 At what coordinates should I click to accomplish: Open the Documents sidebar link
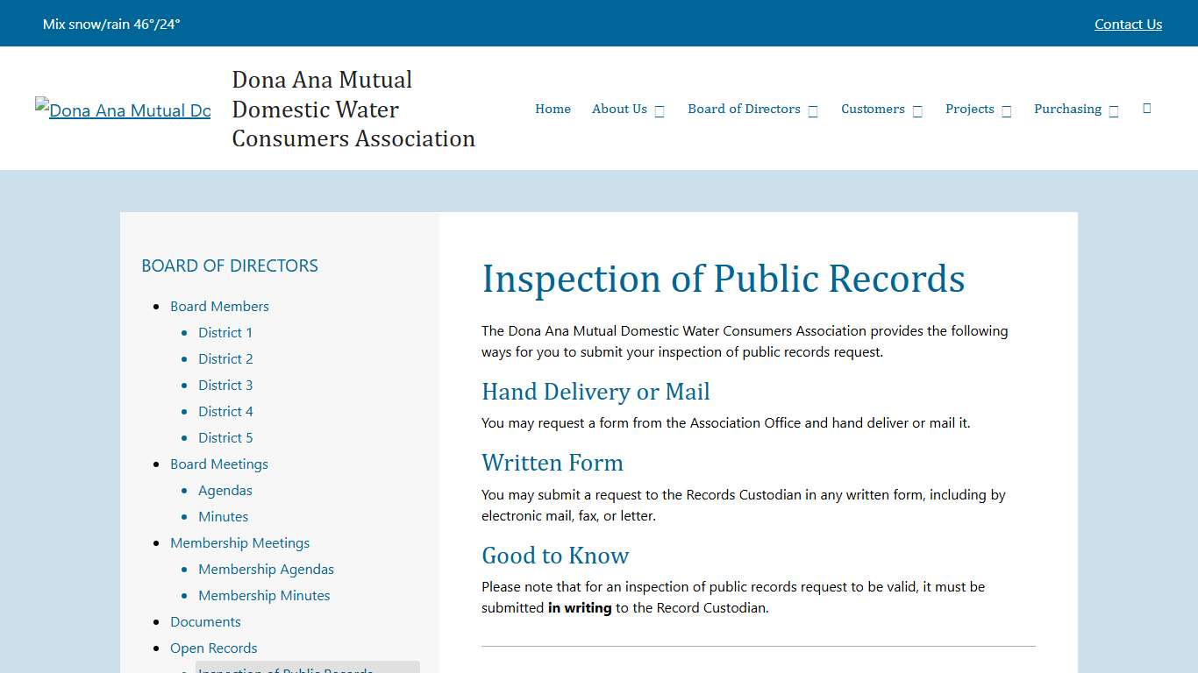pyautogui.click(x=205, y=621)
